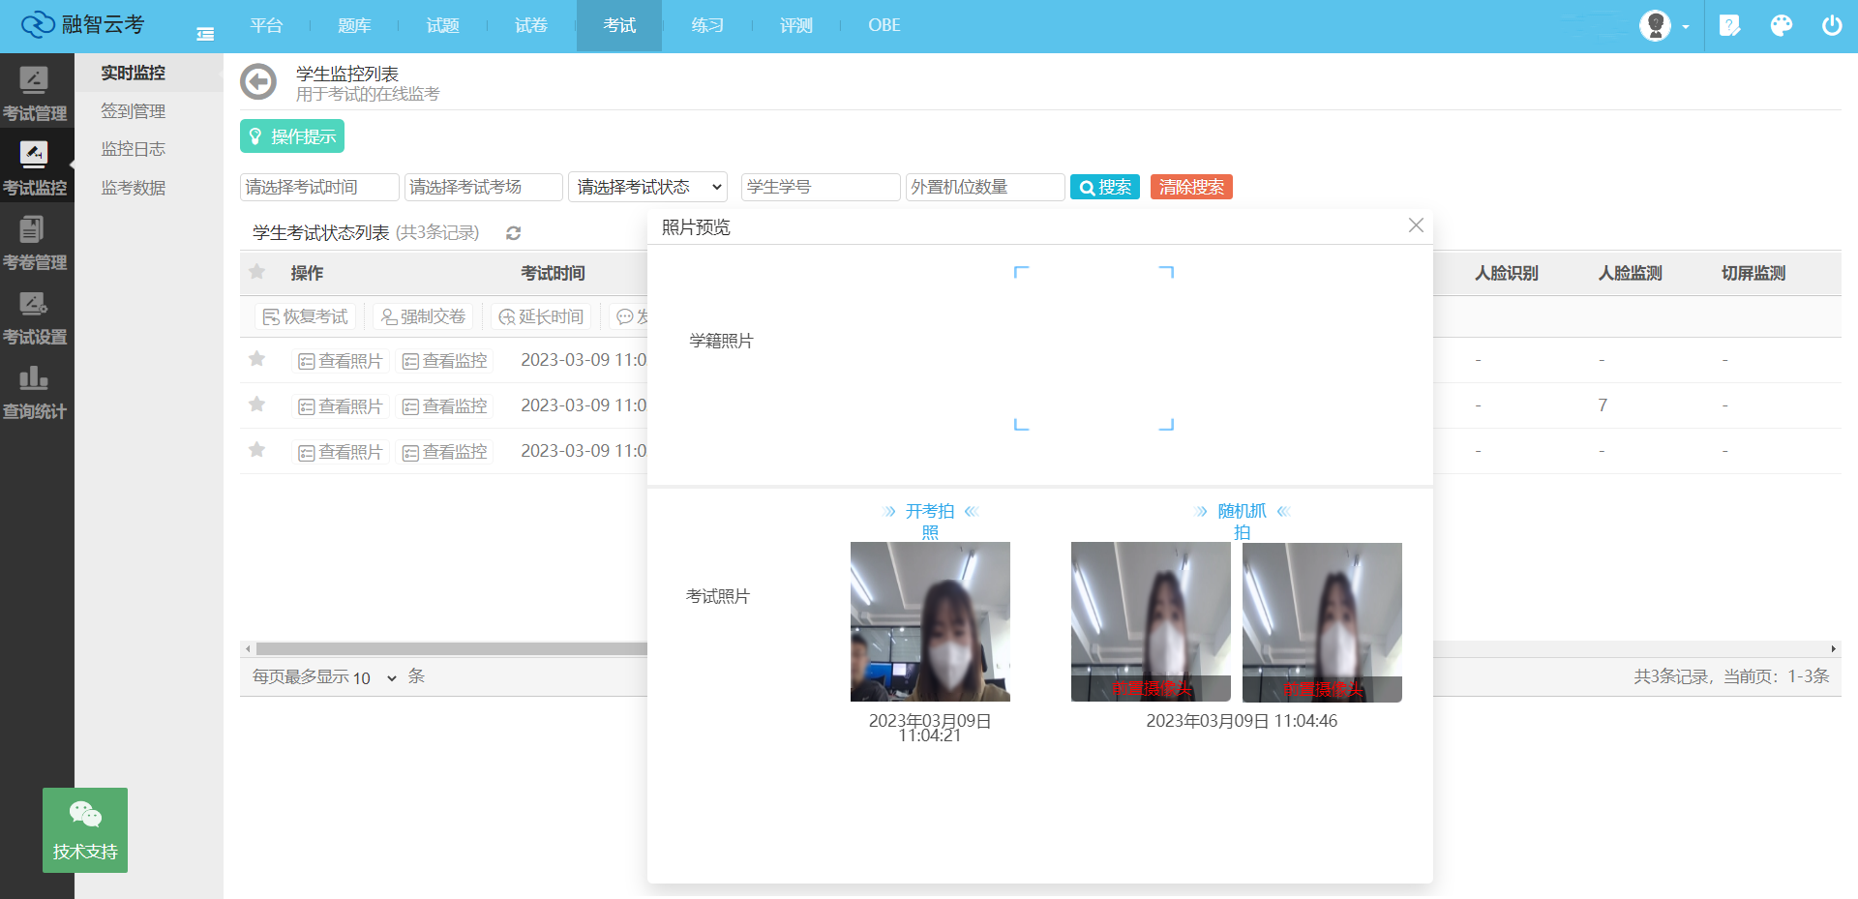This screenshot has height=899, width=1858.
Task: Click the 清除搜索 clear search button
Action: (1191, 187)
